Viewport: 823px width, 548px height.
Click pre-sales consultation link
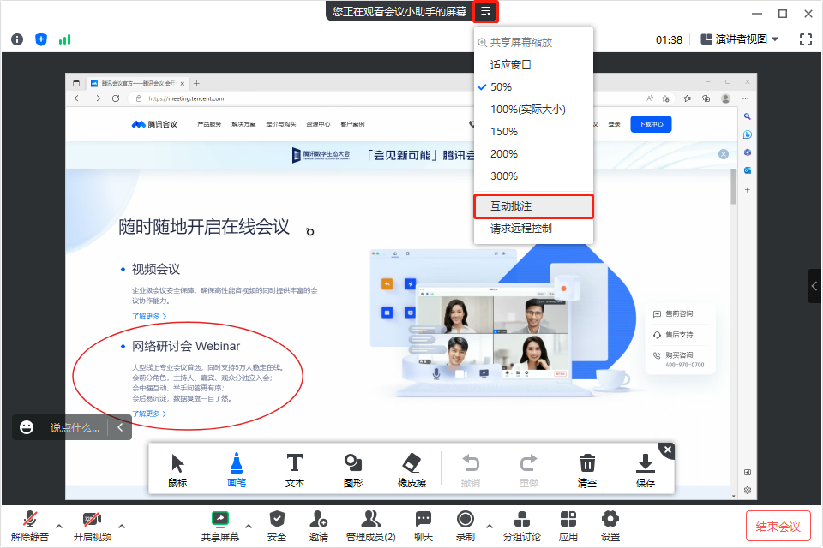point(673,313)
